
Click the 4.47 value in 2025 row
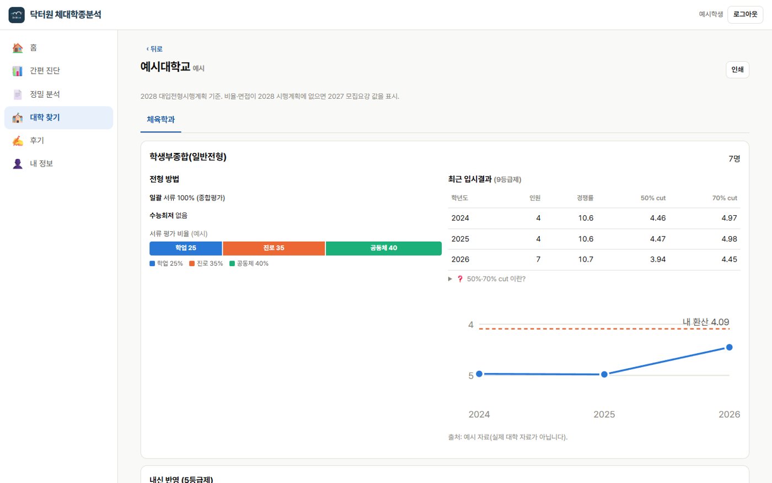pos(658,239)
